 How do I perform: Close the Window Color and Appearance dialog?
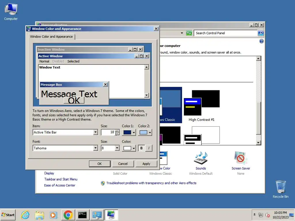click(156, 29)
